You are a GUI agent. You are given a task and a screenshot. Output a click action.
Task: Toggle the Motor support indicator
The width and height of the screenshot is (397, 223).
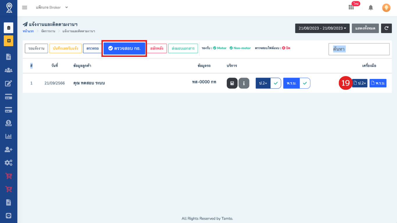[220, 48]
